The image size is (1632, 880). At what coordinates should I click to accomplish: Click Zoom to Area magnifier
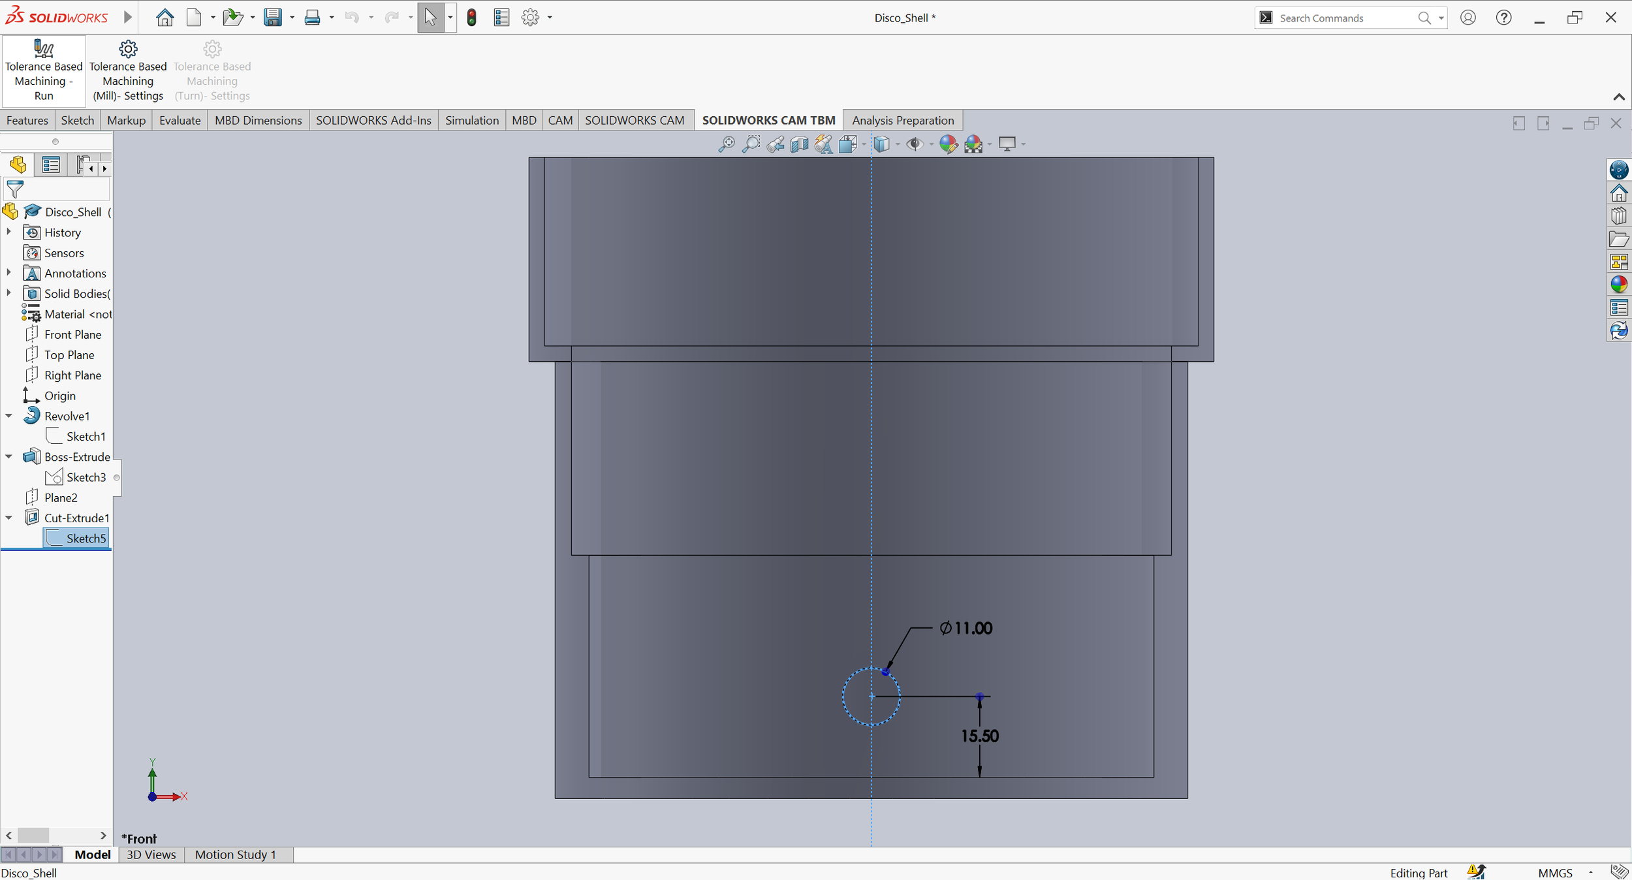point(751,144)
